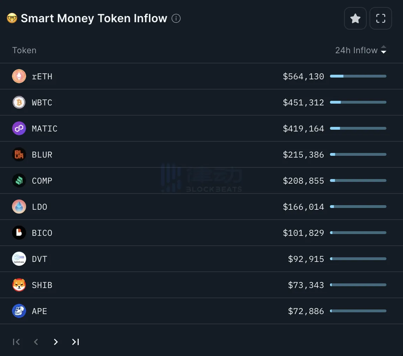The image size is (403, 356).
Task: Click the rETH token icon
Action: click(19, 76)
